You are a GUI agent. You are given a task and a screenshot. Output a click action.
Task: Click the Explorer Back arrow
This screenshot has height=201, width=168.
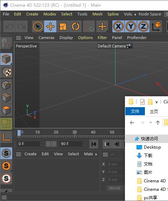tap(132, 123)
